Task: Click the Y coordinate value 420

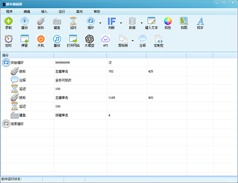Action: click(x=151, y=97)
